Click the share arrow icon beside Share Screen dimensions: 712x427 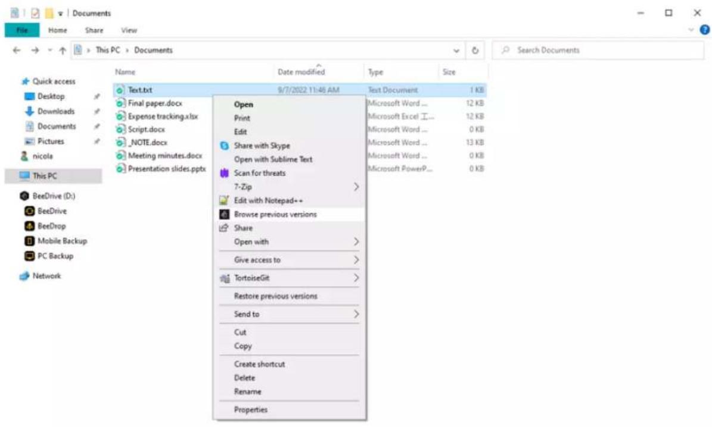[x=224, y=228]
